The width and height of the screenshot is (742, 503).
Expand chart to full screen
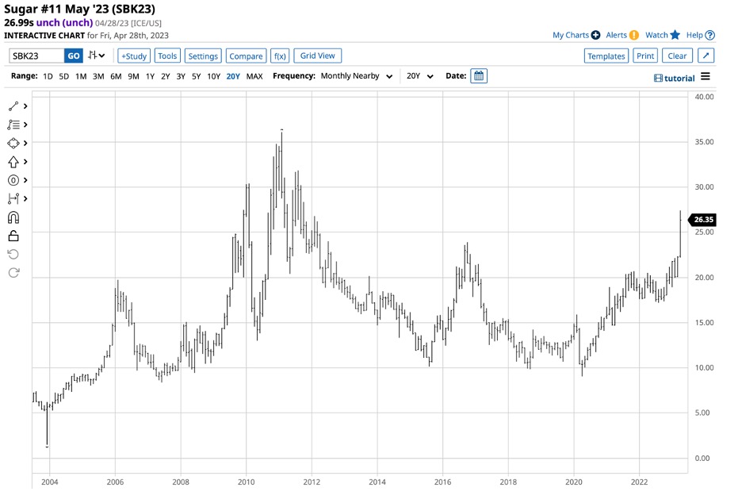pyautogui.click(x=706, y=56)
